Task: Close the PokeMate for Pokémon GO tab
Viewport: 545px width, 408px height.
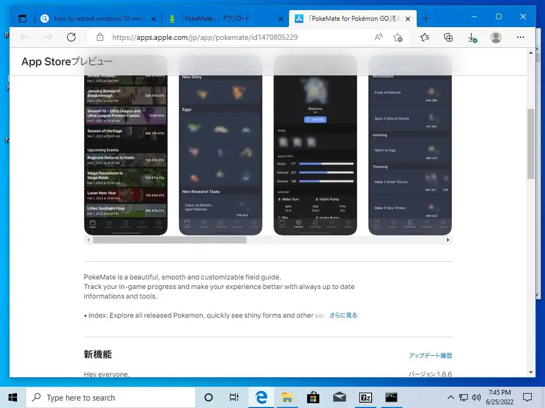Action: (x=408, y=19)
